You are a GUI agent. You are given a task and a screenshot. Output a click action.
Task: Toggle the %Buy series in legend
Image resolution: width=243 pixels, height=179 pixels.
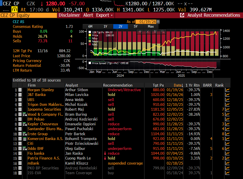(90, 38)
